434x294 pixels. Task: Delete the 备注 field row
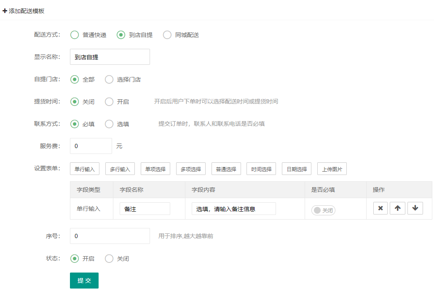(x=380, y=208)
